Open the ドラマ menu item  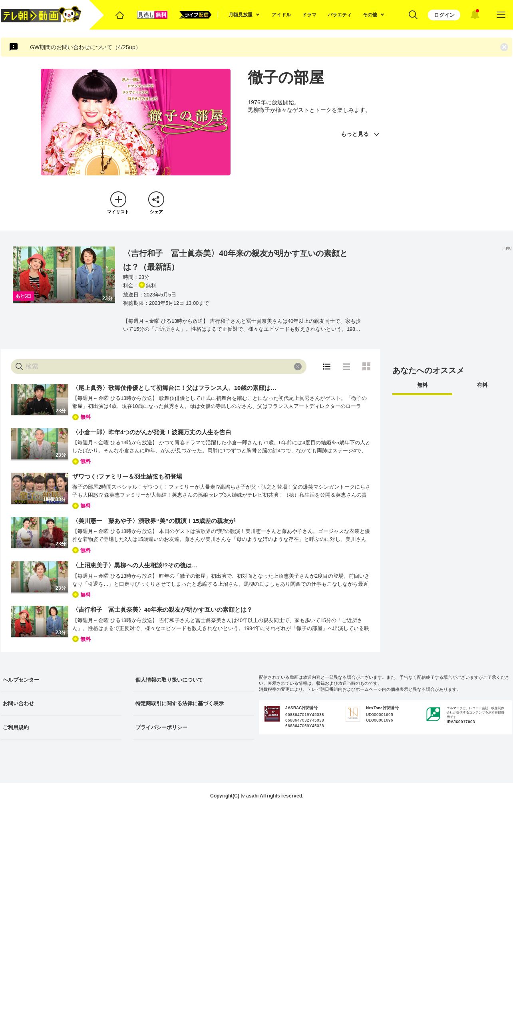click(x=309, y=15)
